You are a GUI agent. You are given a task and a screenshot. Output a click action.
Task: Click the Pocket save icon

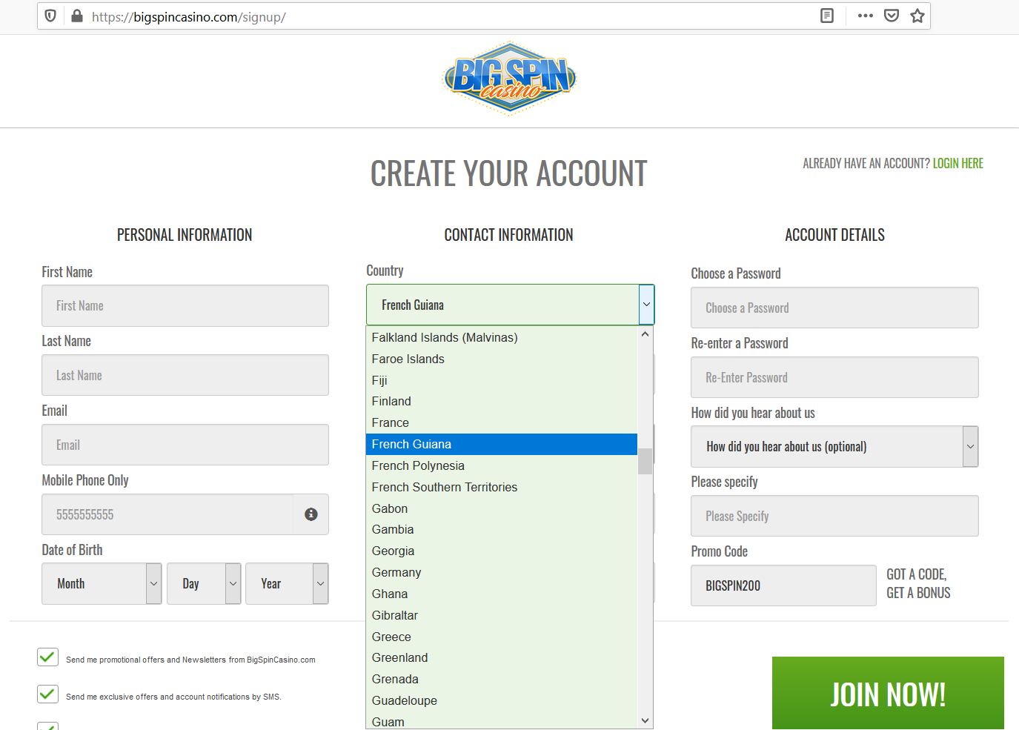click(x=892, y=16)
